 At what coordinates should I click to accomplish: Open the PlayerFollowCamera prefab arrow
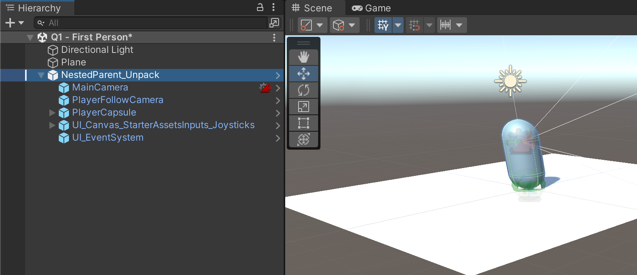[278, 100]
